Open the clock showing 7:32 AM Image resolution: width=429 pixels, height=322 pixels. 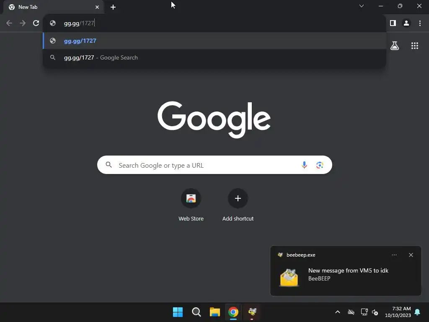click(x=398, y=312)
